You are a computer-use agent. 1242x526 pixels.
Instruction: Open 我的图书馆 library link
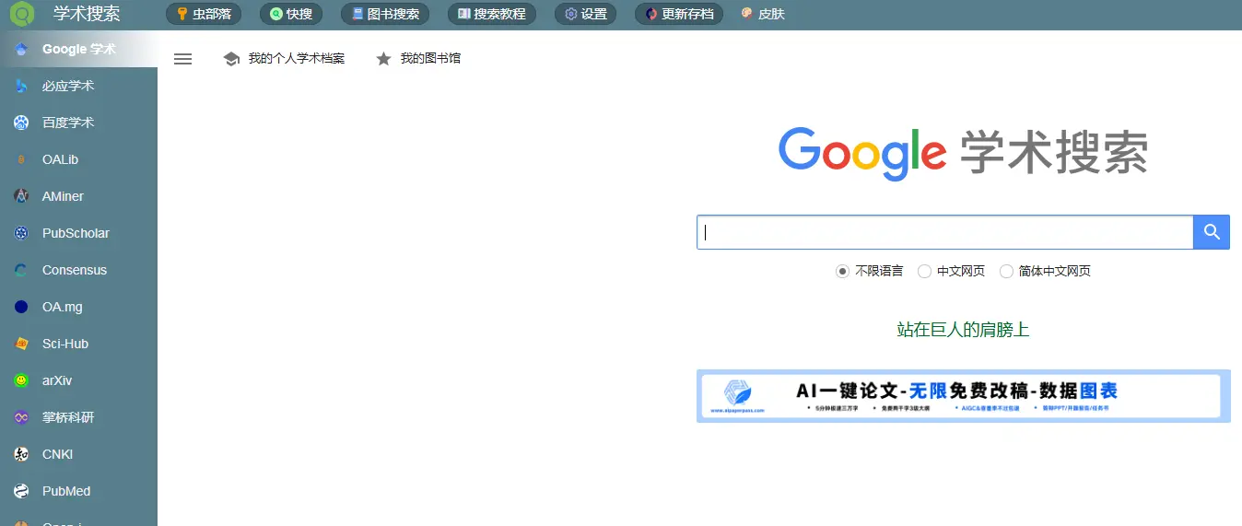click(418, 59)
